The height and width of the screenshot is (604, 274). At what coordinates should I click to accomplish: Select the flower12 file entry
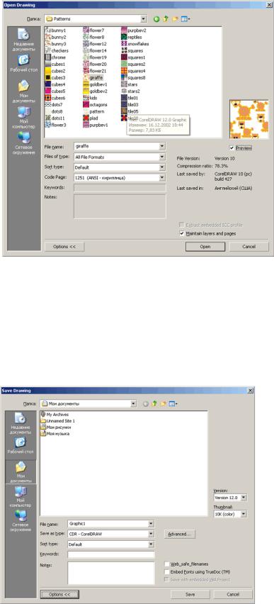95,44
